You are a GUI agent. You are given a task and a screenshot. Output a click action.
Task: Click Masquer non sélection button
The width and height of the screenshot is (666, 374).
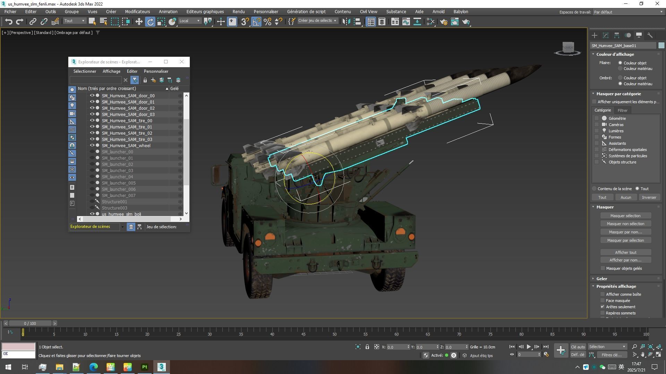[625, 224]
